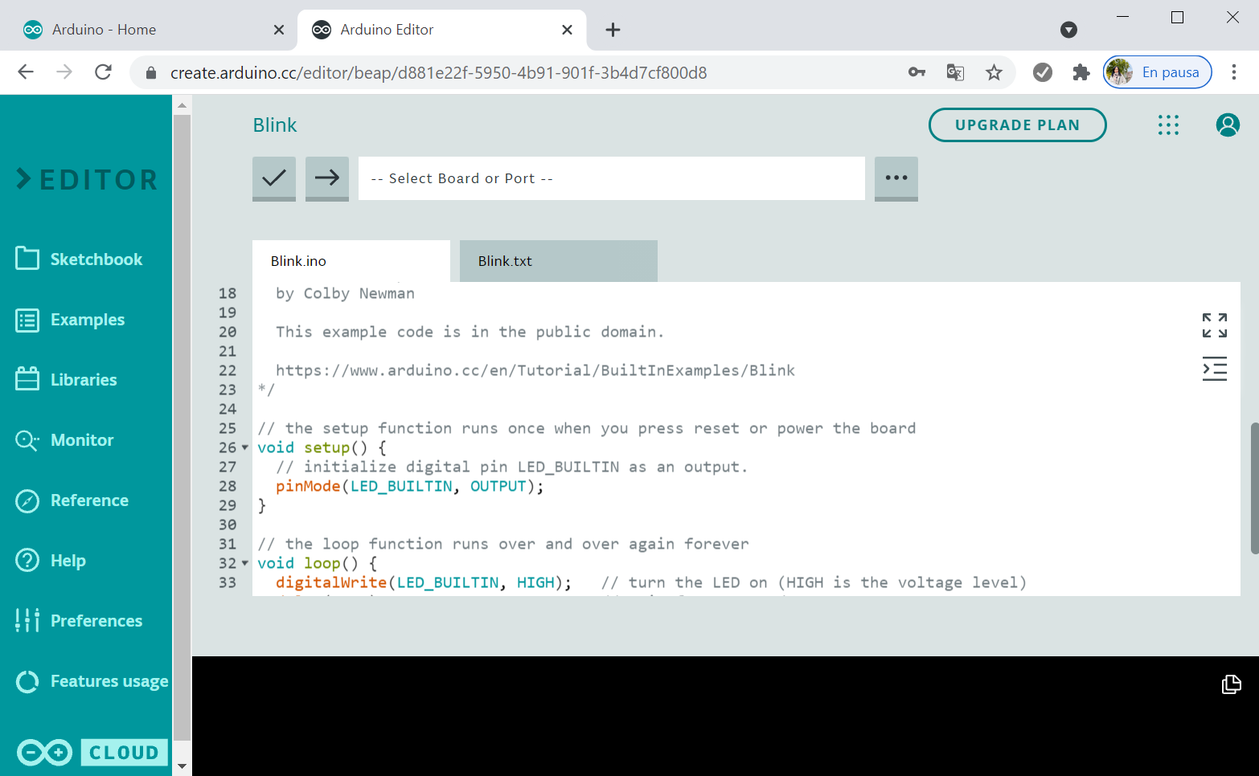Open the more options ellipsis menu
This screenshot has height=776, width=1259.
coord(896,178)
